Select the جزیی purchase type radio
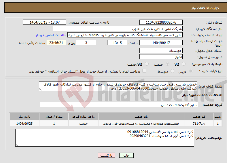 [191, 71]
